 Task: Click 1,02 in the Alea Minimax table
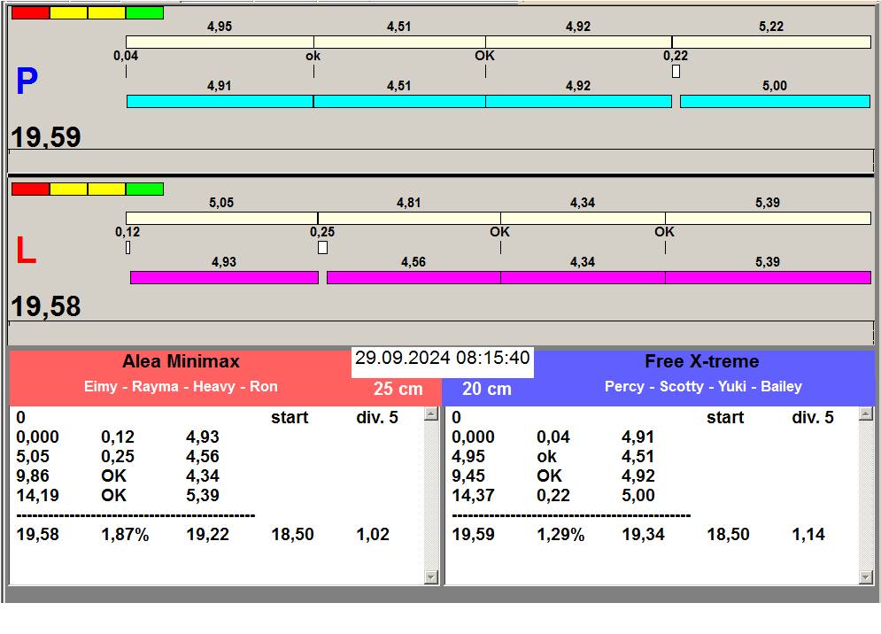pos(373,535)
